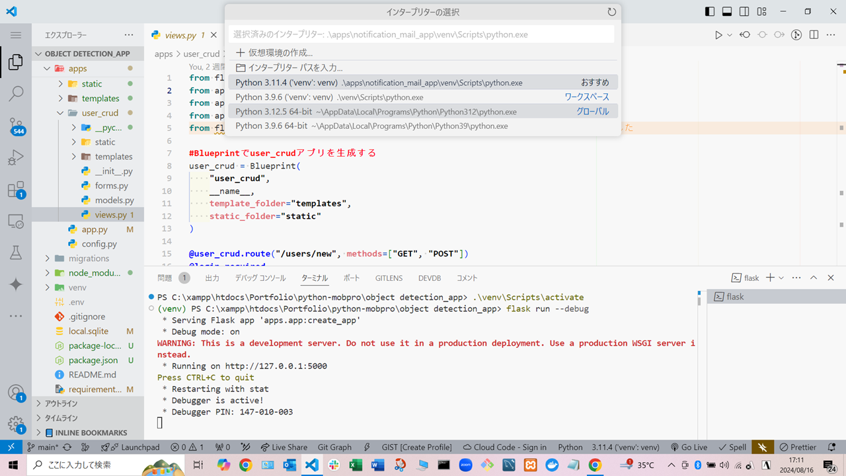Refresh the interpreter list in the dialog

click(611, 11)
